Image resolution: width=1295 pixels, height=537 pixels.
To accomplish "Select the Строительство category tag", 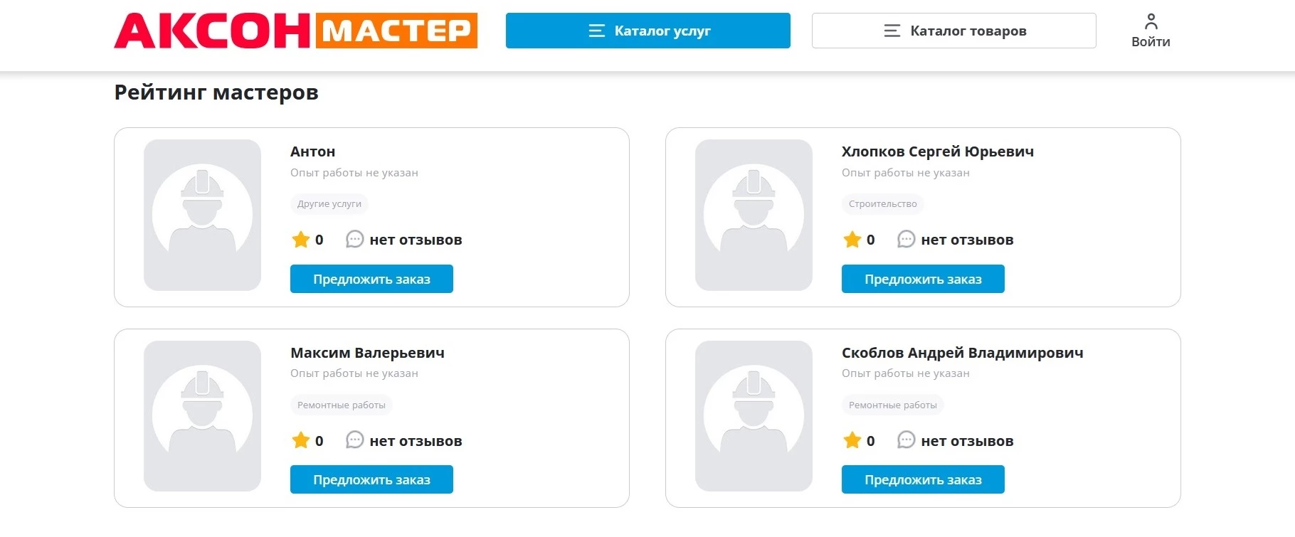I will click(882, 204).
